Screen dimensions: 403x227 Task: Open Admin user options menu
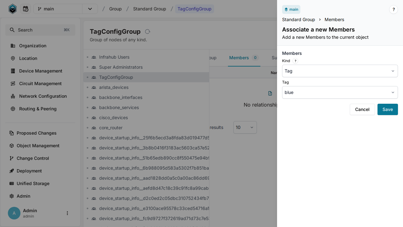click(67, 213)
